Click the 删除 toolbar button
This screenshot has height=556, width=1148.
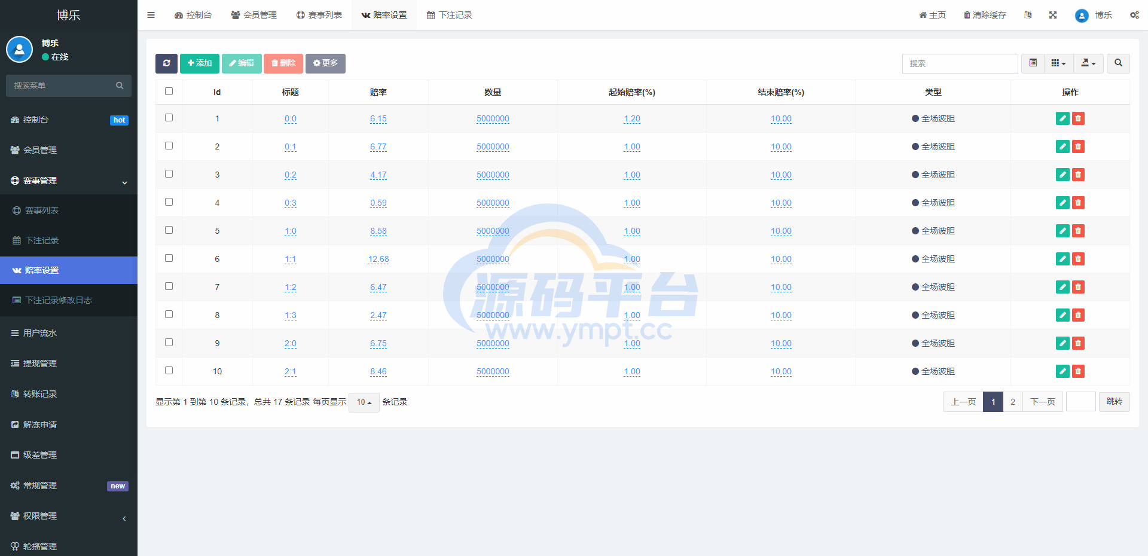pos(283,63)
